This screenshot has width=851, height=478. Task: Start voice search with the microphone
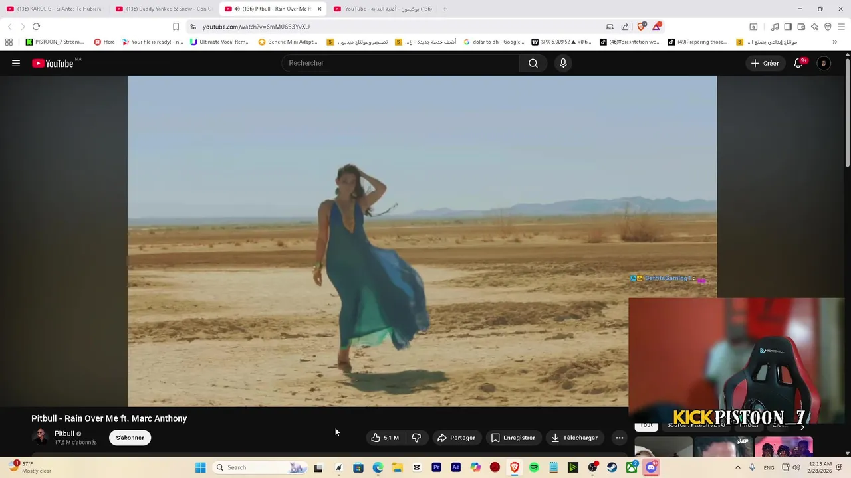[563, 63]
